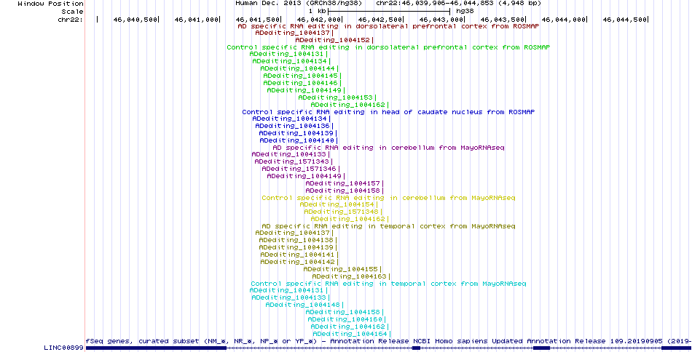692x352 pixels.
Task: Open the Control specific head of caudate nucleus track title
Action: coord(388,112)
